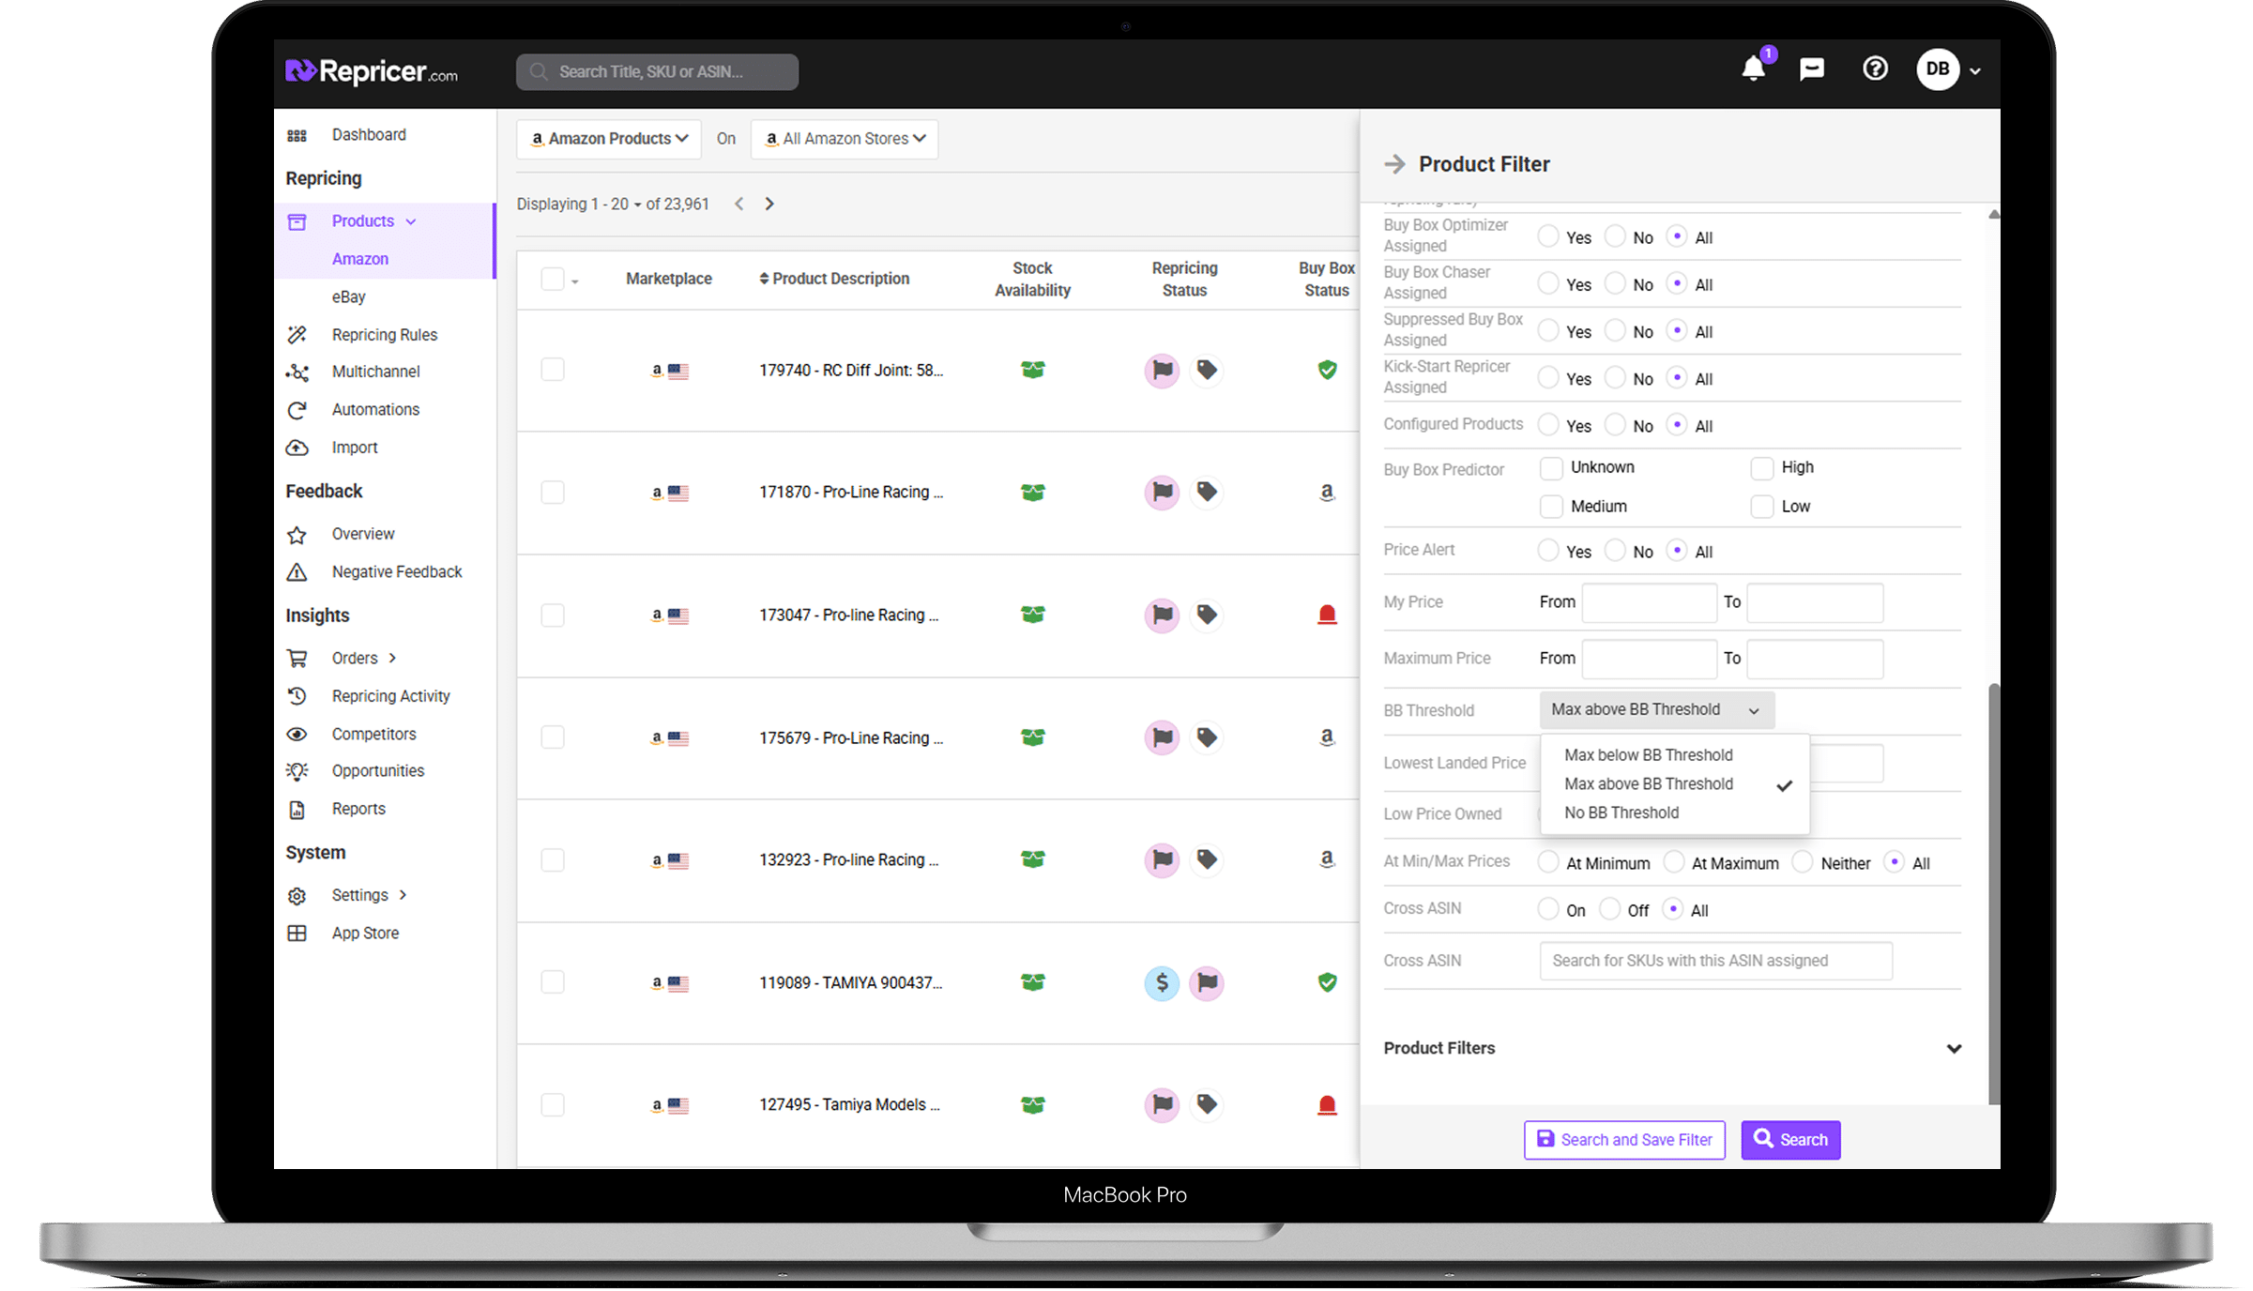The height and width of the screenshot is (1291, 2253).
Task: Click the stock availability icon for 132923 row
Action: pyautogui.click(x=1032, y=859)
